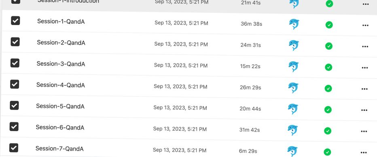Open three-dot menu for Session-3-QandA
This screenshot has height=157, width=377.
pos(365,68)
